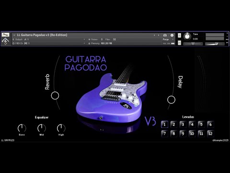This screenshot has width=230, height=173.
Task: Open the MIDI Ch dropdown
Action: pyautogui.click(x=84, y=43)
